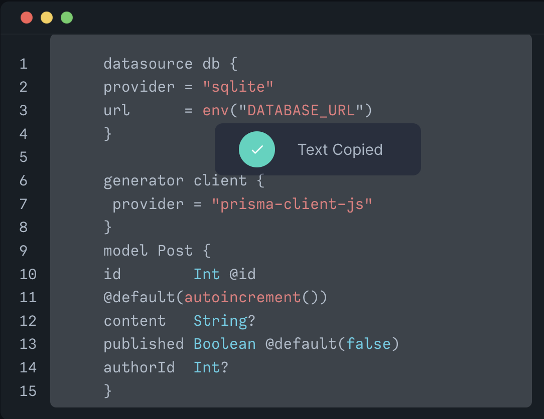544x419 pixels.
Task: Click the false default value
Action: click(x=368, y=344)
